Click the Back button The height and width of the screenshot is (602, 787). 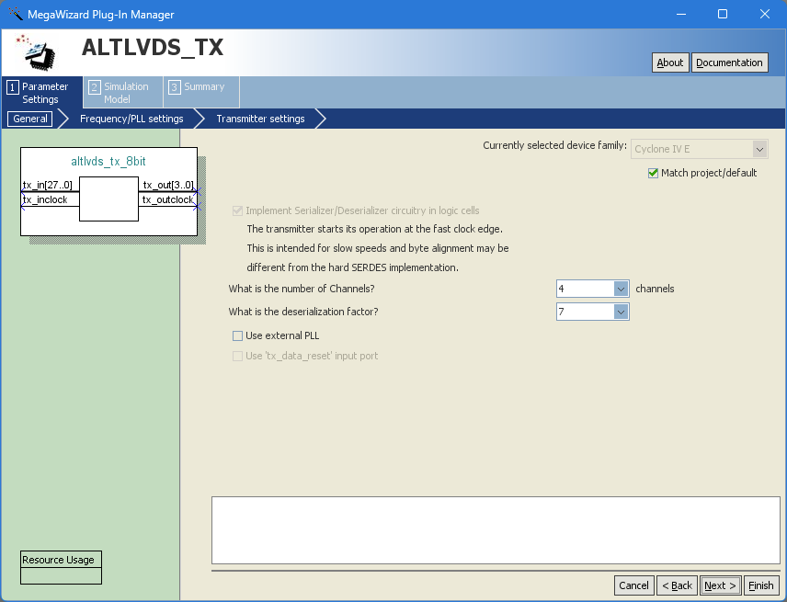(677, 585)
